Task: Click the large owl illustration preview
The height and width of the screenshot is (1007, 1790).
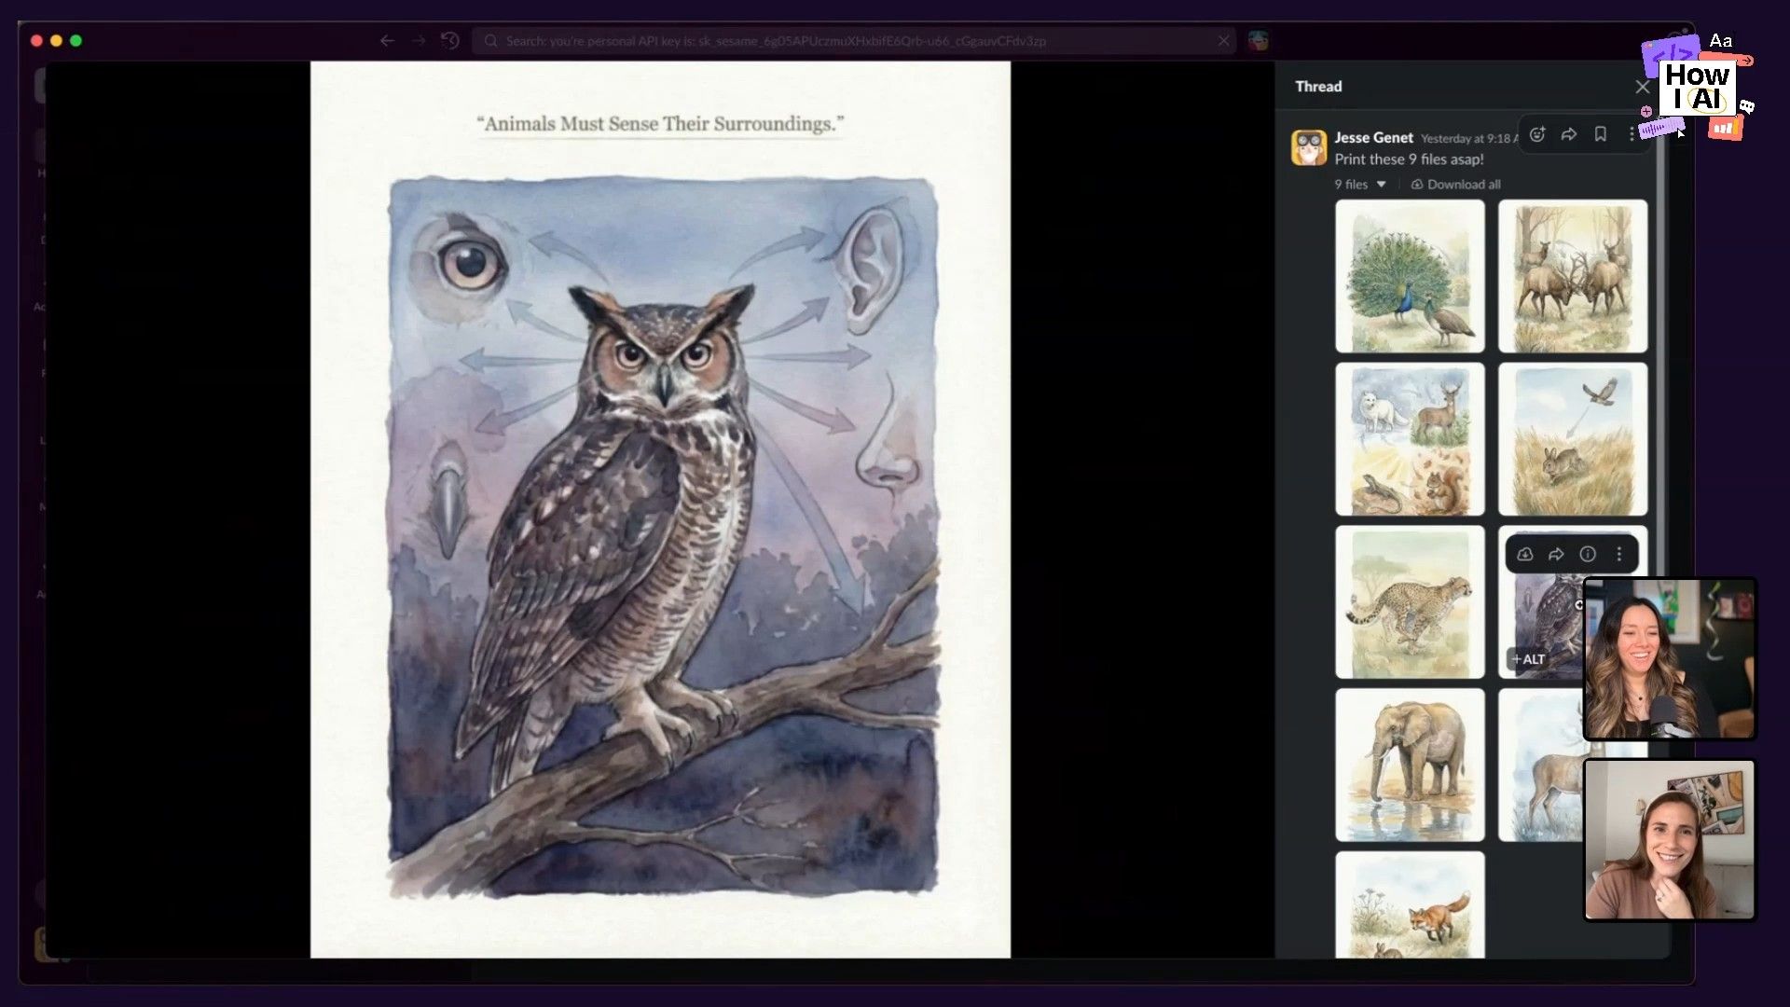Action: click(x=660, y=510)
